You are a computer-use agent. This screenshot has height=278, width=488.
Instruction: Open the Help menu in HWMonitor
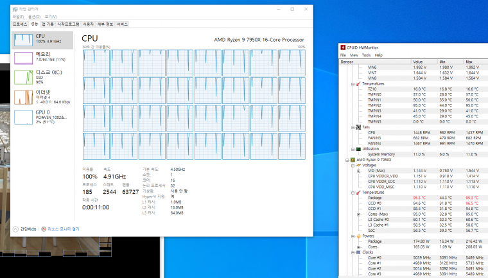point(378,55)
